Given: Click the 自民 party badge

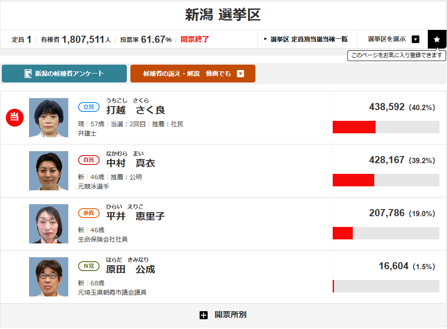Looking at the screenshot, I should tap(89, 160).
